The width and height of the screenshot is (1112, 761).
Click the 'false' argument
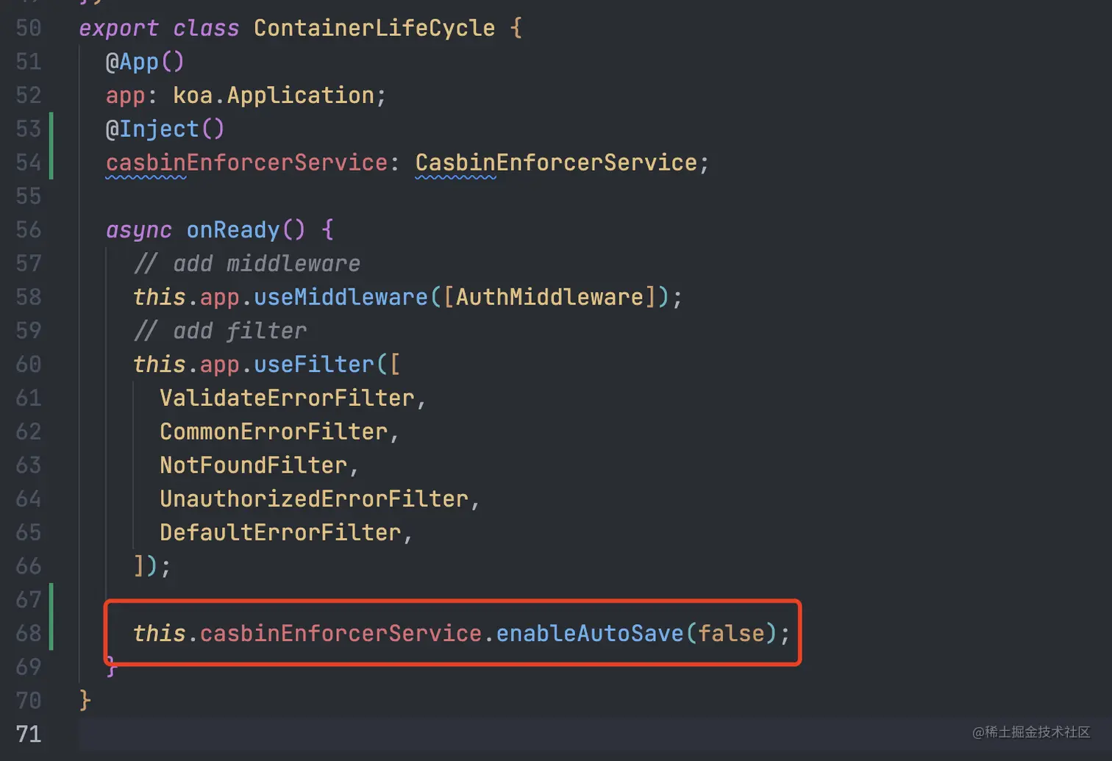[x=731, y=633]
